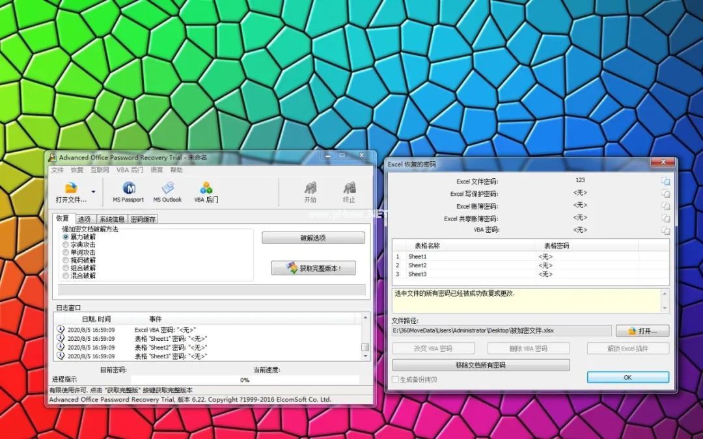Click the 打开文件 open file icon

(71, 190)
